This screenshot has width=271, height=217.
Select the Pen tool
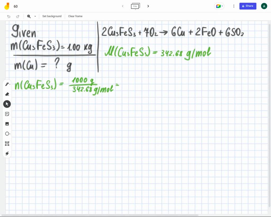coord(7,84)
